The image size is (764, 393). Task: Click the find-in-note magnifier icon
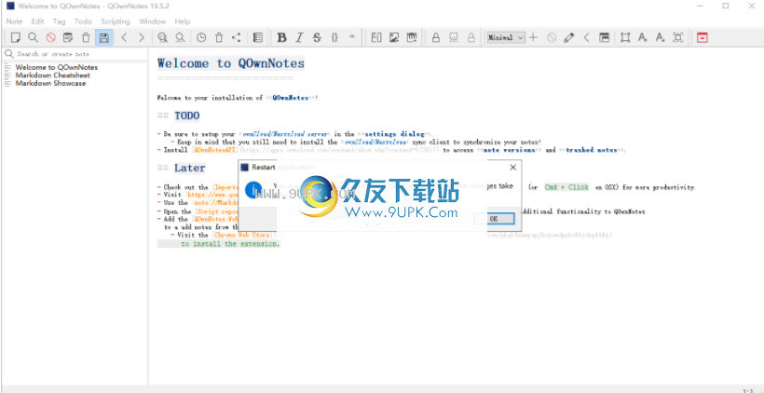(162, 37)
